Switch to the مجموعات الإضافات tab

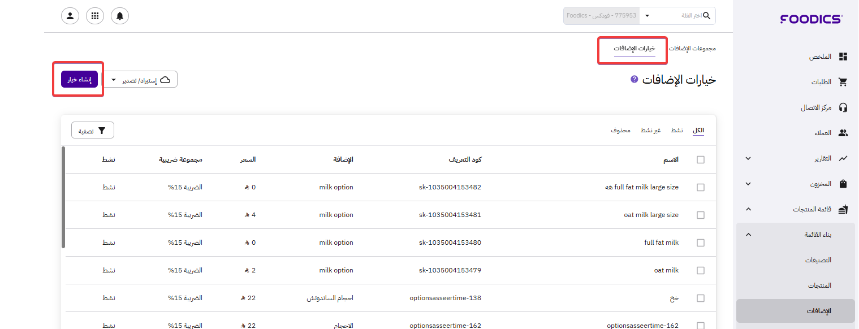[692, 49]
